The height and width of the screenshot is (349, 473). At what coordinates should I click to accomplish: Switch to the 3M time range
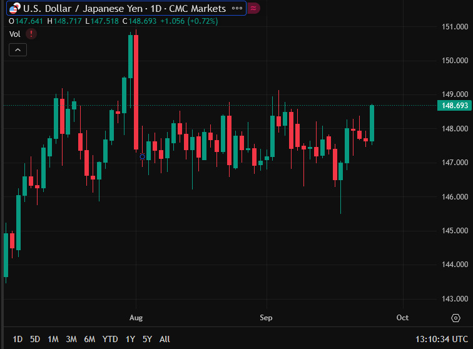point(71,339)
